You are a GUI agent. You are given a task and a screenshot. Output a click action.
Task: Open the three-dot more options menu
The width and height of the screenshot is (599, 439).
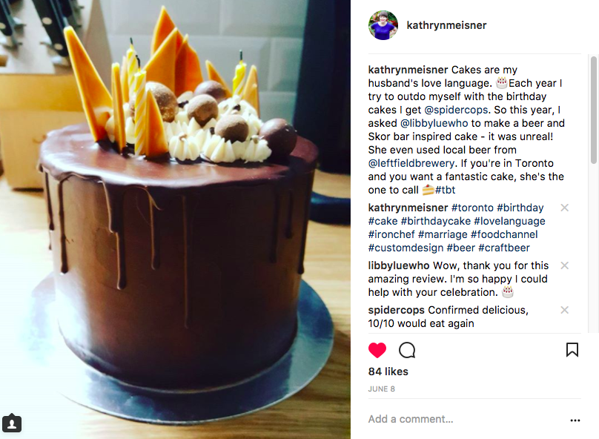tap(575, 420)
